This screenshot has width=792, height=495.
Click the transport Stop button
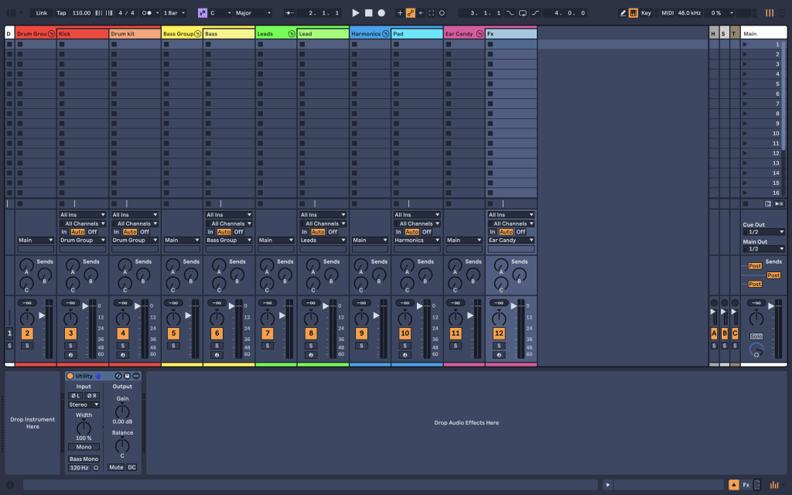368,13
